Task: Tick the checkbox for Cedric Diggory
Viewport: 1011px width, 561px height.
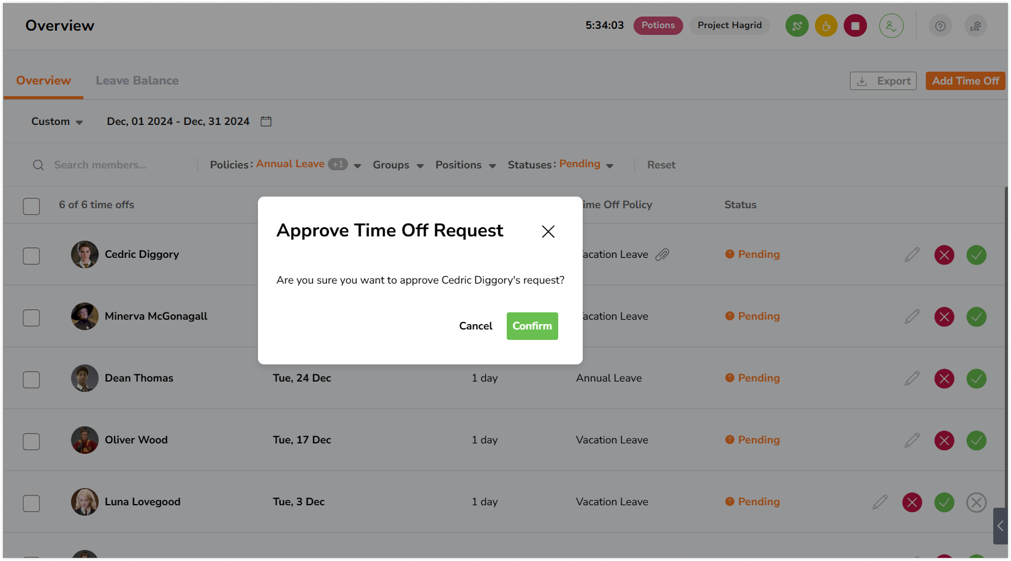Action: pos(31,255)
